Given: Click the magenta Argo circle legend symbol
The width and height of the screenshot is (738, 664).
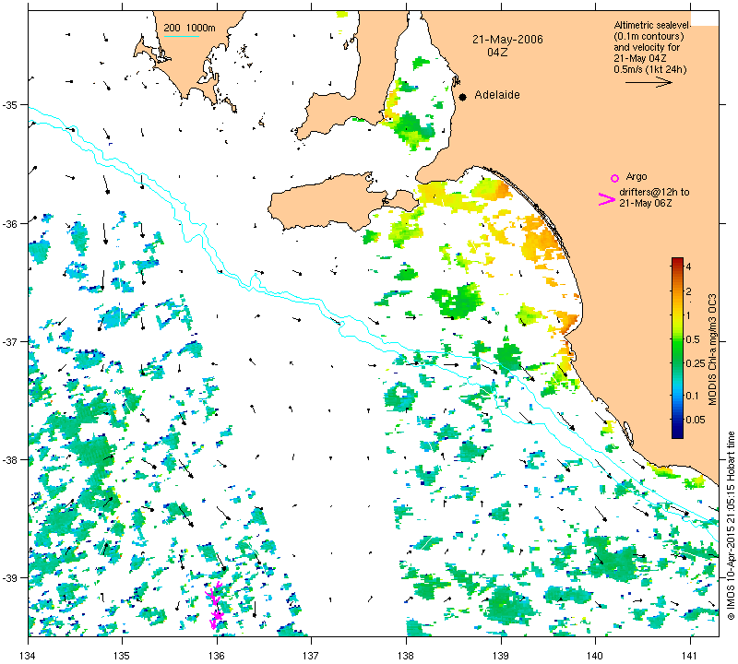Looking at the screenshot, I should point(614,178).
